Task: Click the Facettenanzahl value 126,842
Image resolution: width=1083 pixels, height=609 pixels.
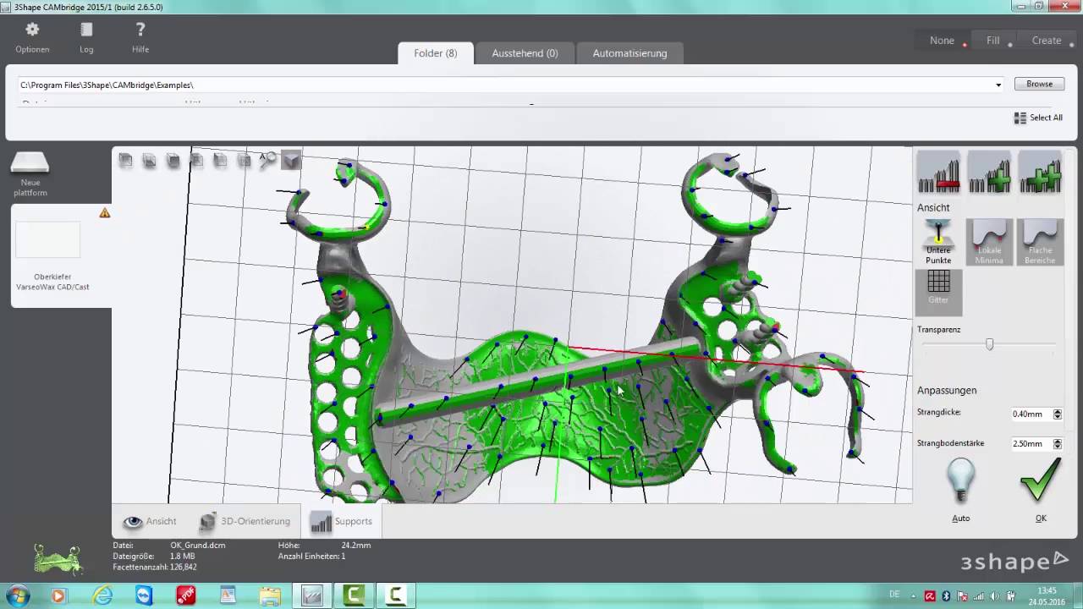Action: pos(184,567)
